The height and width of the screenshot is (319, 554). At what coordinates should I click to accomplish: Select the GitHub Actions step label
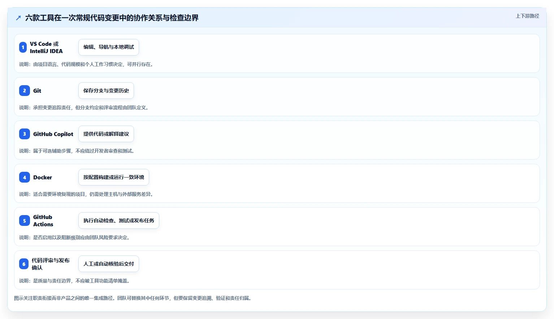[x=43, y=220]
